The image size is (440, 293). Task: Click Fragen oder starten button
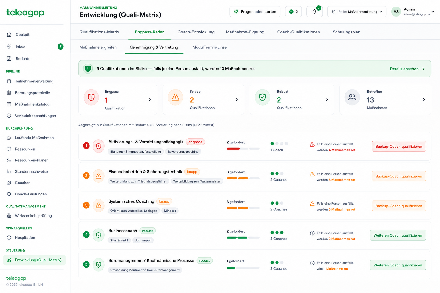(255, 12)
